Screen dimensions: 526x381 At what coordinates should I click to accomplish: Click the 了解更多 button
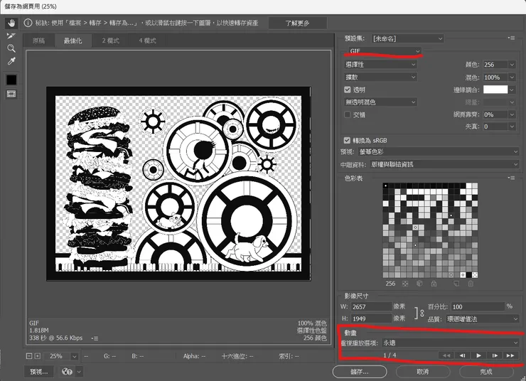coord(298,23)
